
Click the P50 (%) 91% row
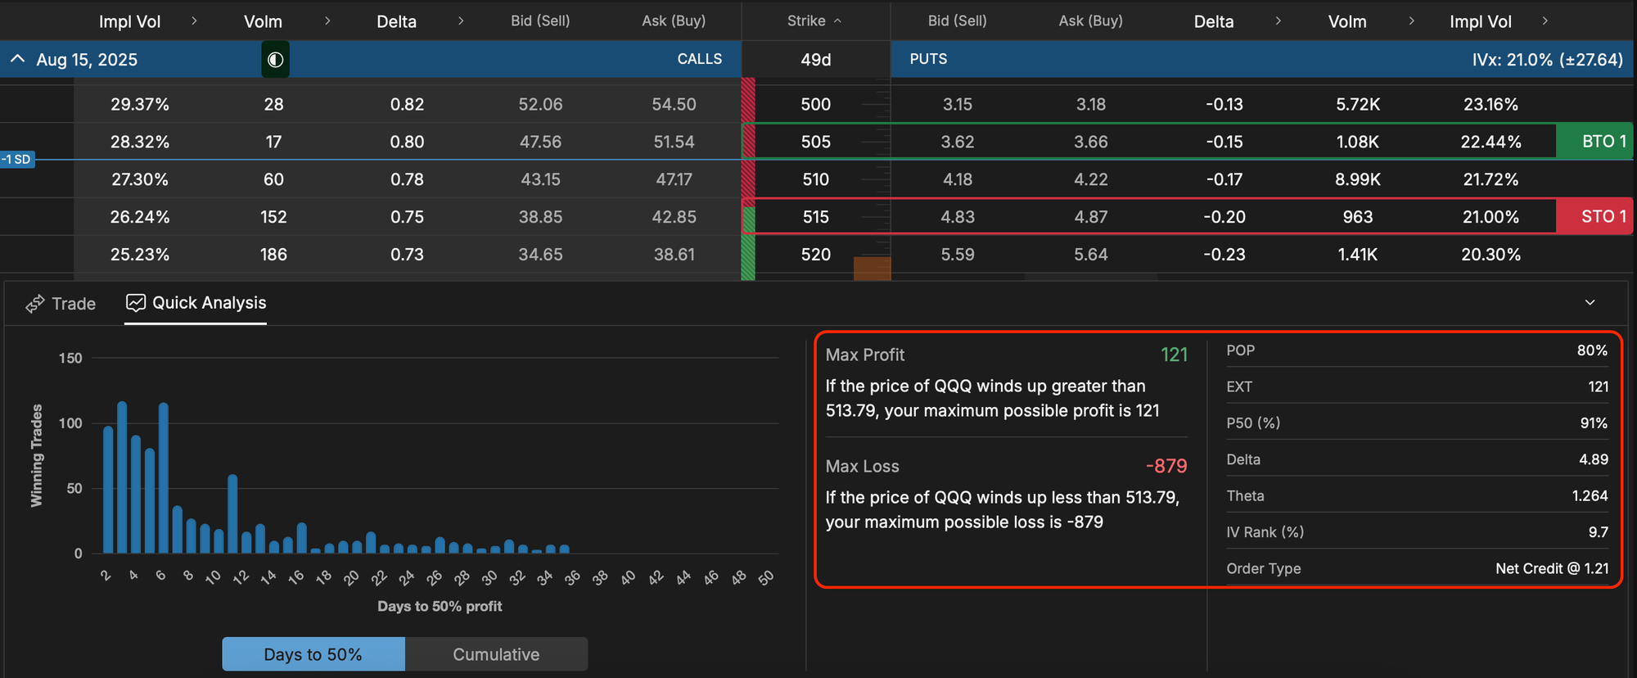click(x=1417, y=423)
